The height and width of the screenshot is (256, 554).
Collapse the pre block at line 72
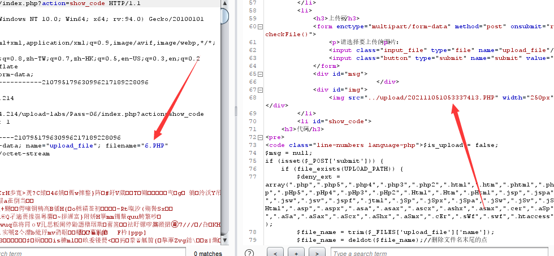click(261, 137)
